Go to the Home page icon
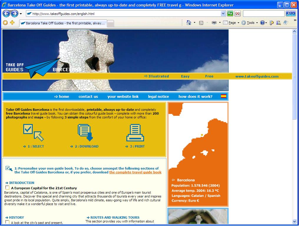 (x=189, y=23)
